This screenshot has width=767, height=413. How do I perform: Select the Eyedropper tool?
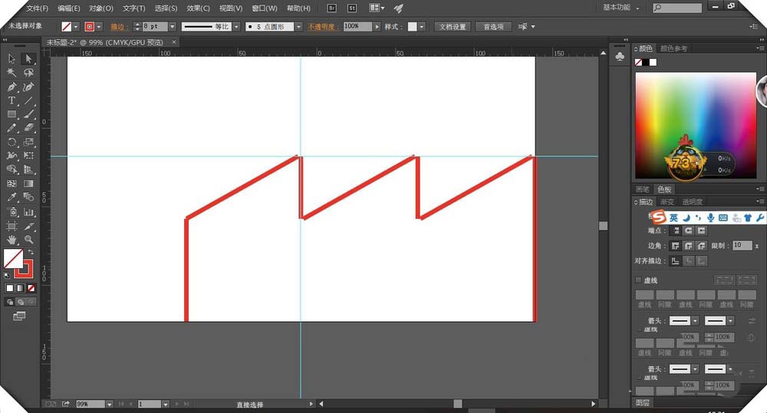[12, 197]
